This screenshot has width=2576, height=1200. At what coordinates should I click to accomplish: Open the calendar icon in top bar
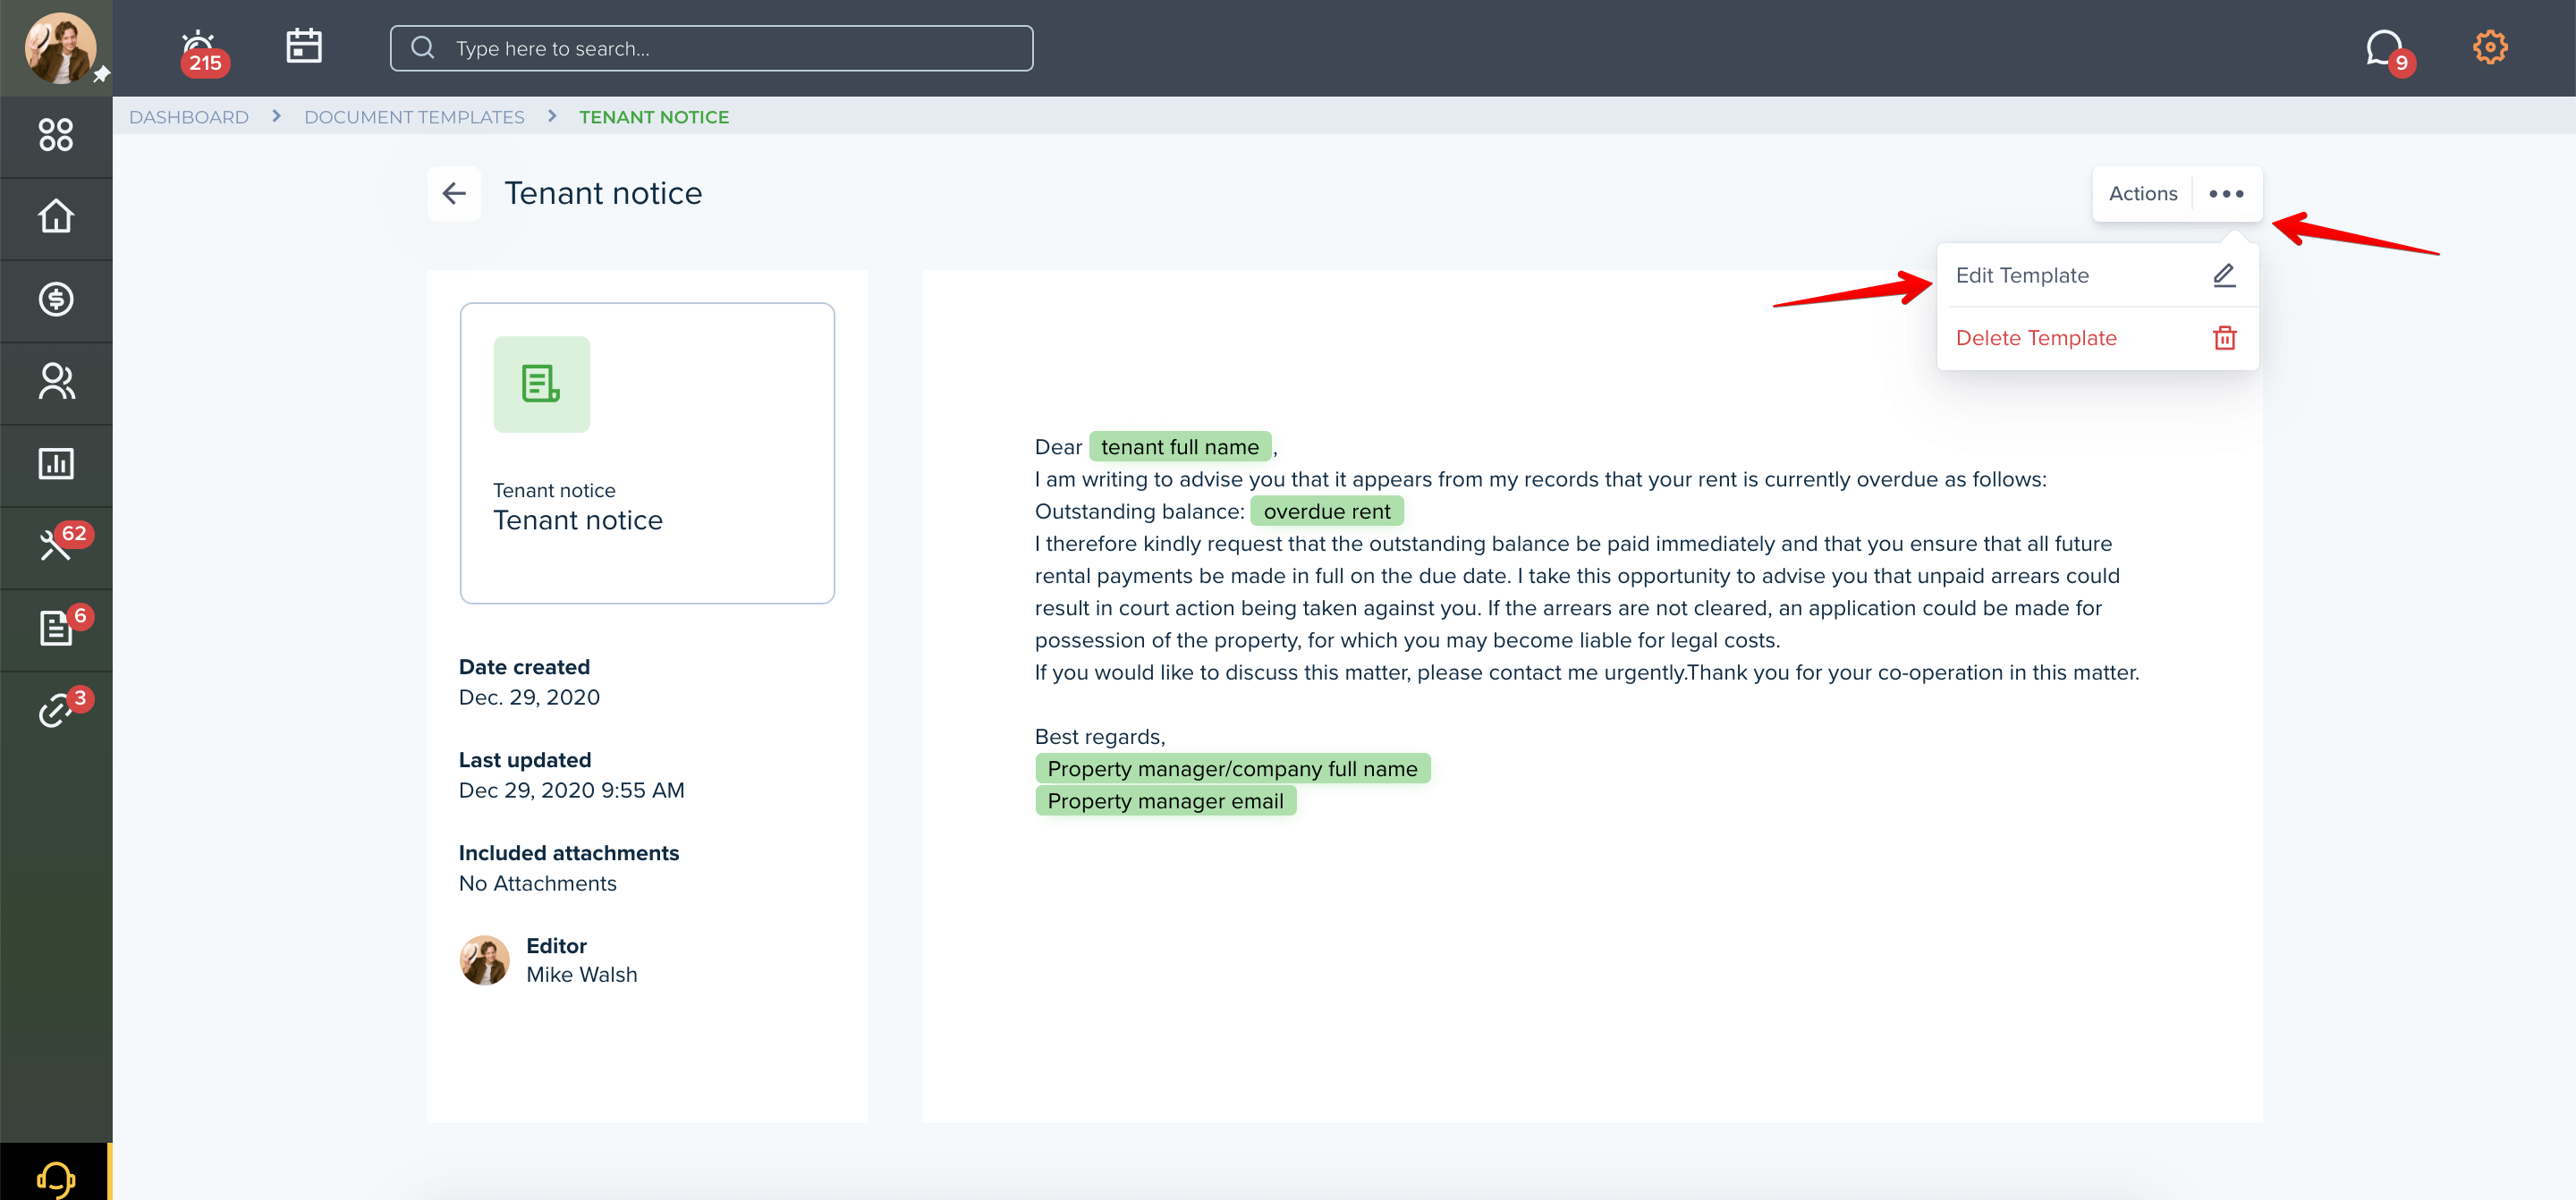(304, 46)
